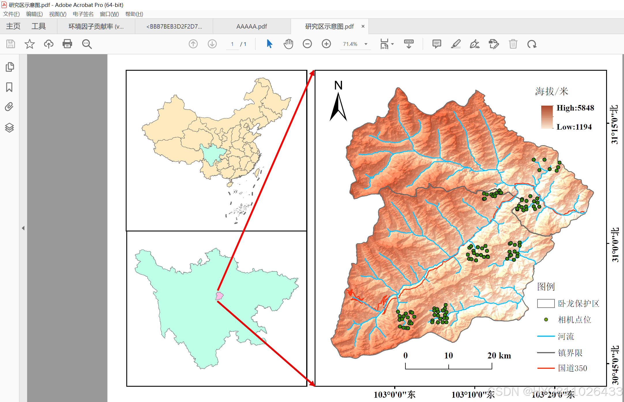Switch to the AAAAA.pdf tab

point(251,27)
